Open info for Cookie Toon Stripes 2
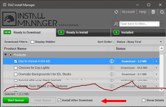 pos(111,86)
